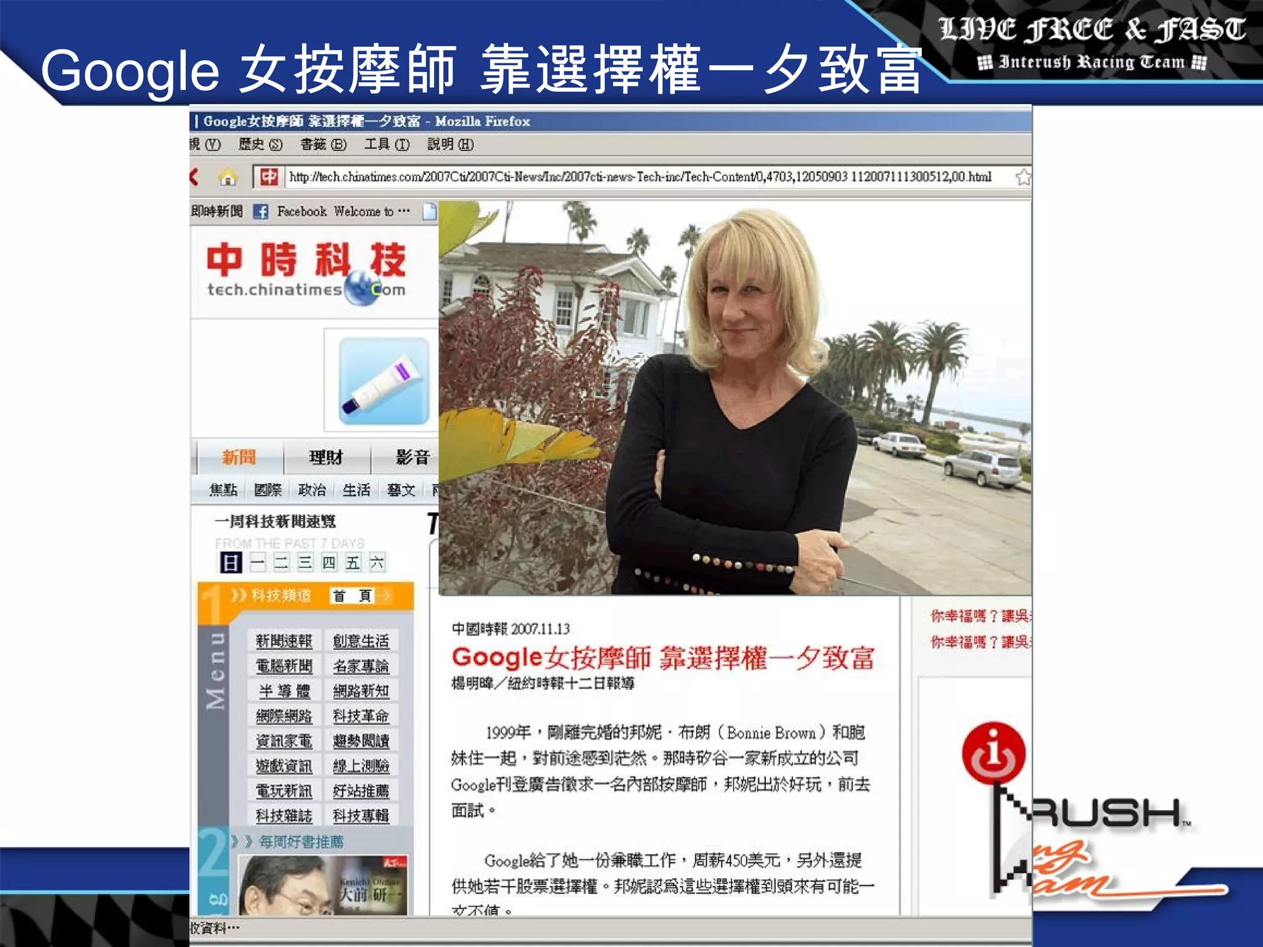Open the 網路新知 menu link
Viewport: 1263px width, 947px height.
[x=361, y=691]
